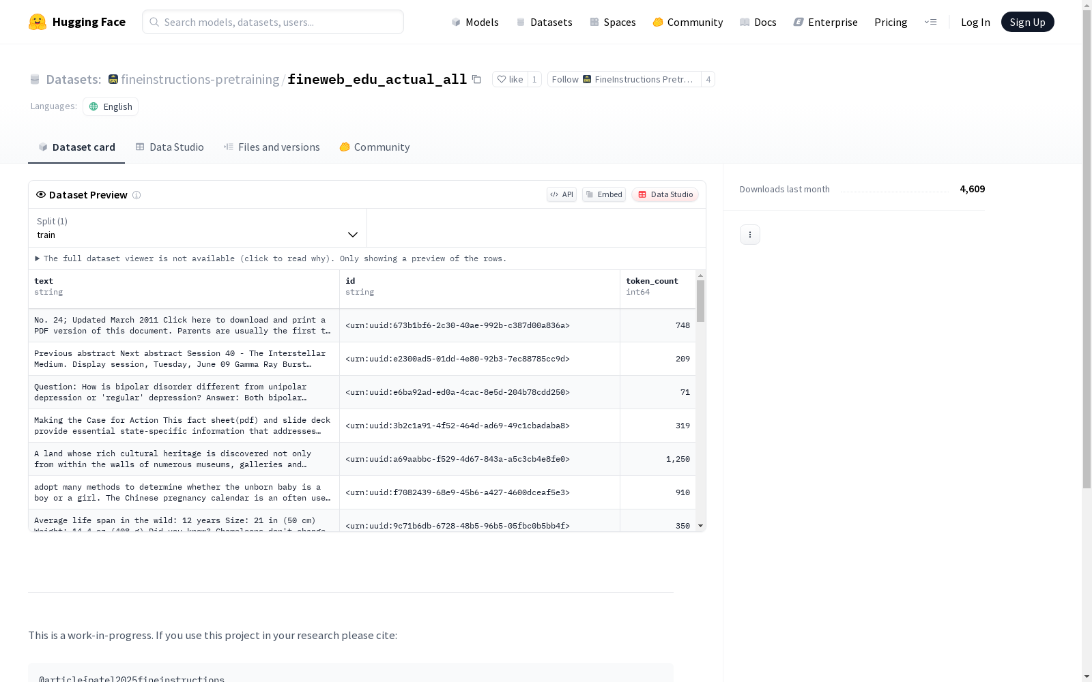Click the Sign Up button
Image resolution: width=1092 pixels, height=682 pixels.
coord(1027,22)
